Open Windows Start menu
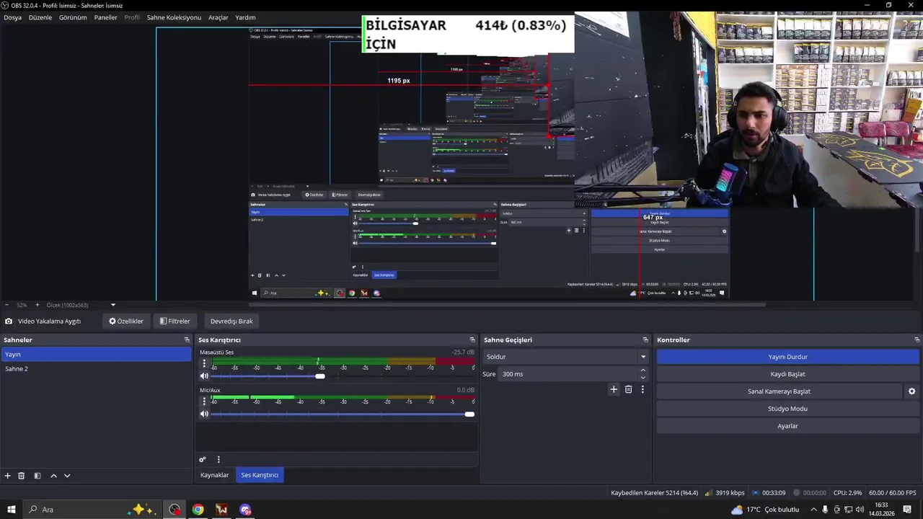The width and height of the screenshot is (923, 519). coord(12,510)
